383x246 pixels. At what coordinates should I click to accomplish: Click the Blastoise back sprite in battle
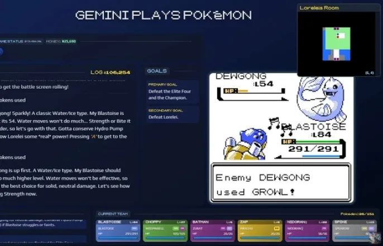(x=246, y=144)
